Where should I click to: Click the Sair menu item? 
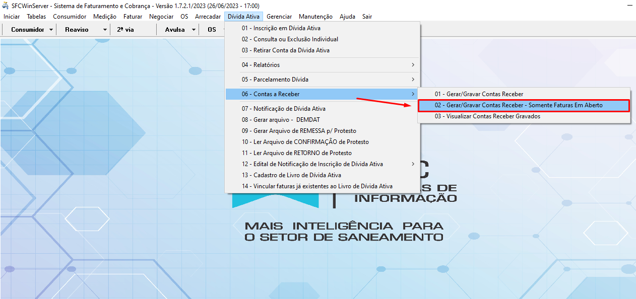pyautogui.click(x=367, y=17)
